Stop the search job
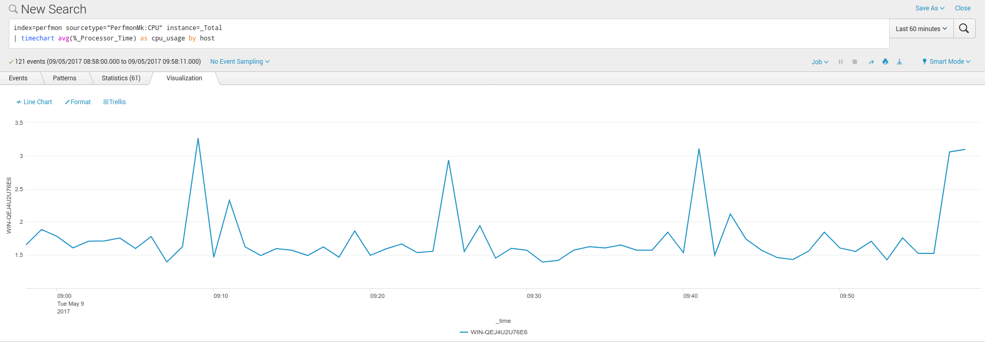The image size is (985, 342). [855, 62]
